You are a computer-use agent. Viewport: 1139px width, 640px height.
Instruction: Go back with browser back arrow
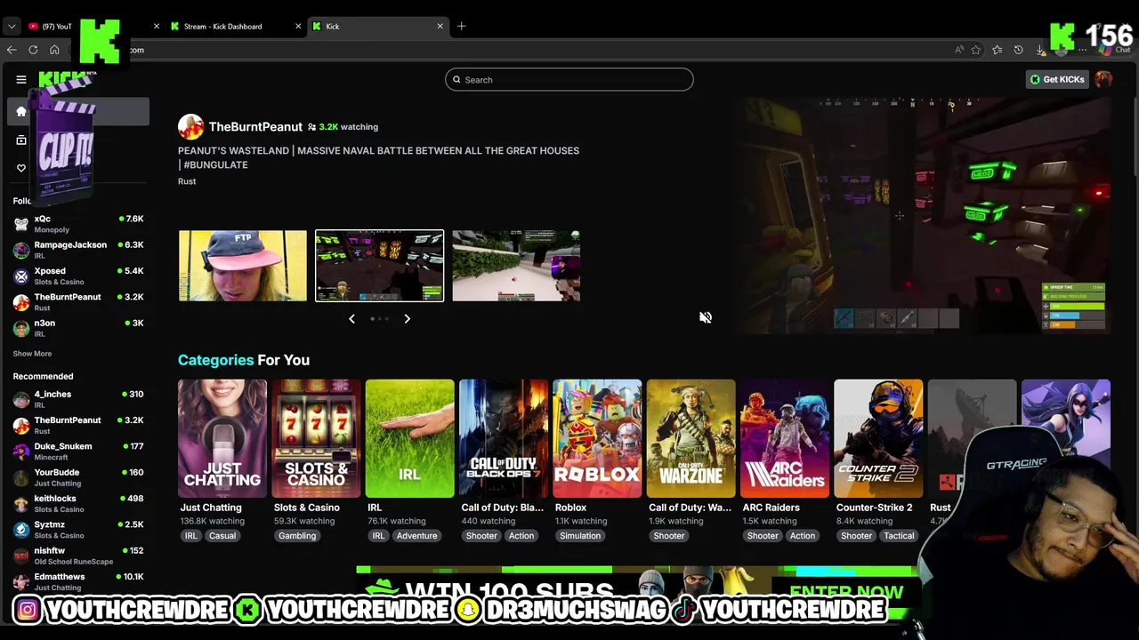[x=12, y=50]
